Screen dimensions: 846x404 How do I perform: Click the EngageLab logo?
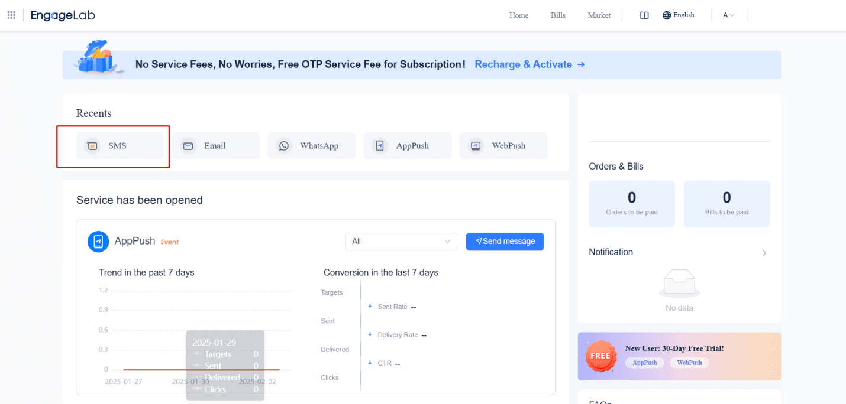point(63,15)
